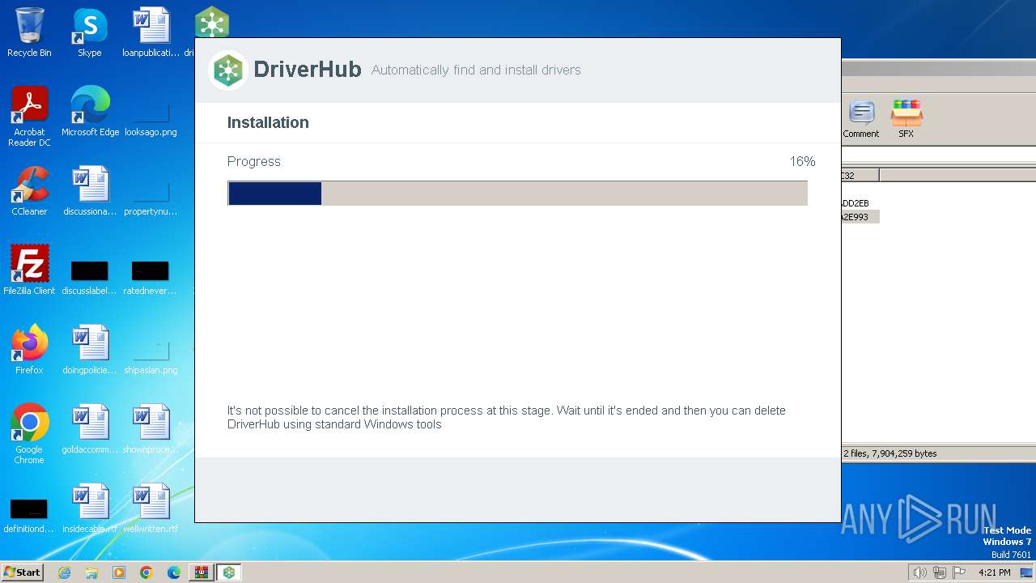Open the Microsoft Edge desktop shortcut

[x=90, y=112]
